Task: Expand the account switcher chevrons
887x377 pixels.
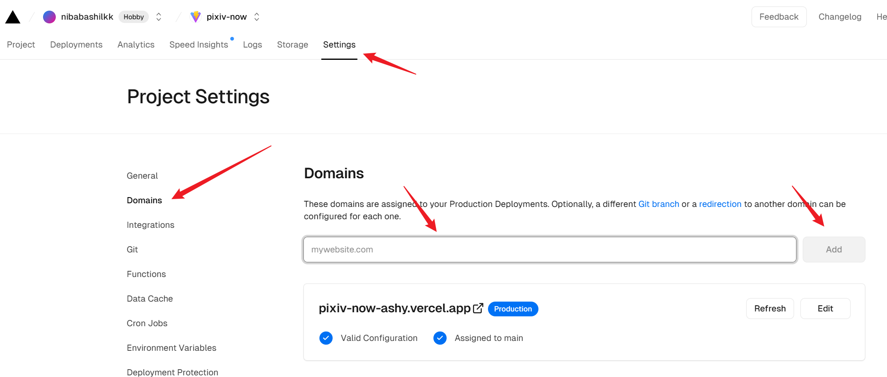Action: pyautogui.click(x=159, y=17)
